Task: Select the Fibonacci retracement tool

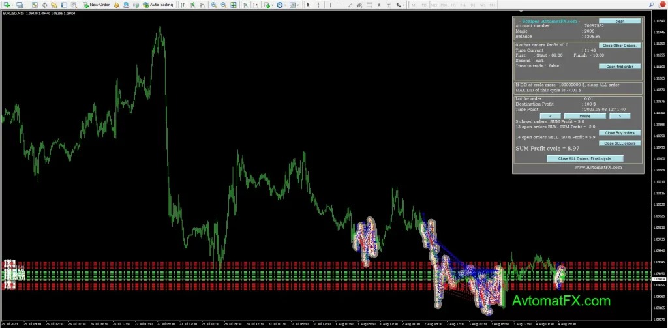Action: pyautogui.click(x=369, y=5)
